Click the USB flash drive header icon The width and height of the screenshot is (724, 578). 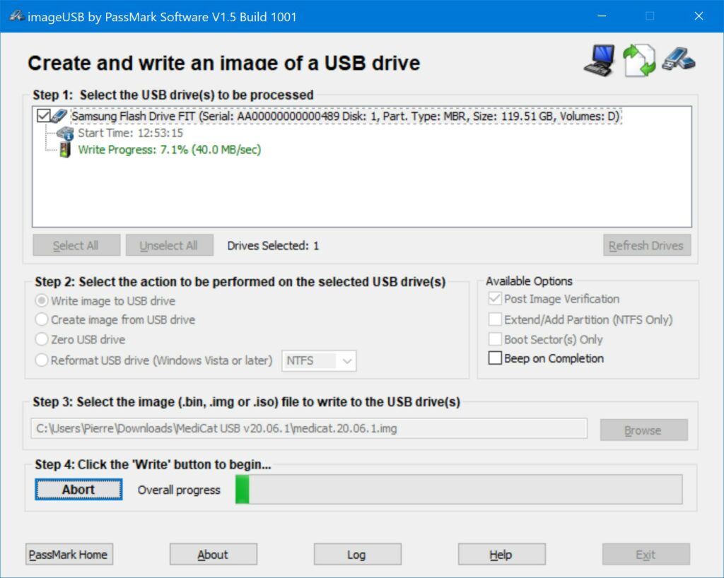(678, 59)
